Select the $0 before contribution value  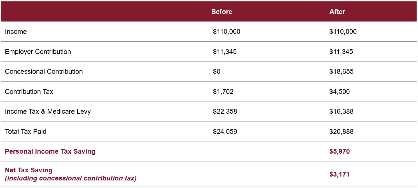click(x=216, y=72)
